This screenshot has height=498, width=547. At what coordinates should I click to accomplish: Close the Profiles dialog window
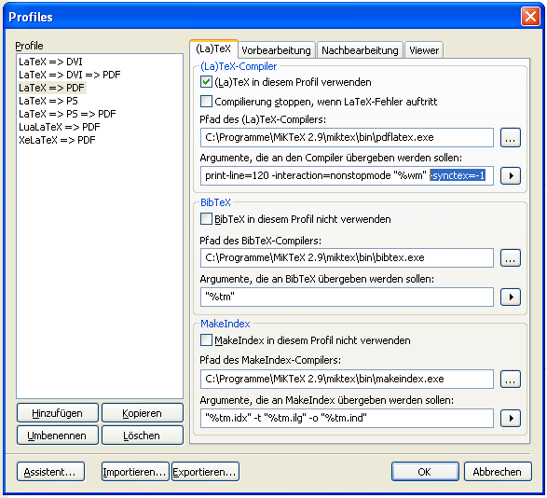[530, 17]
